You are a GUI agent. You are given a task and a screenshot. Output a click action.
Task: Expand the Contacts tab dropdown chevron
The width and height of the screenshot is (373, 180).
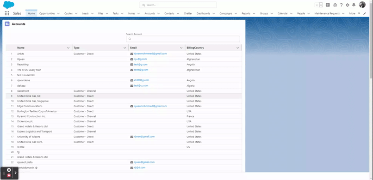click(178, 13)
